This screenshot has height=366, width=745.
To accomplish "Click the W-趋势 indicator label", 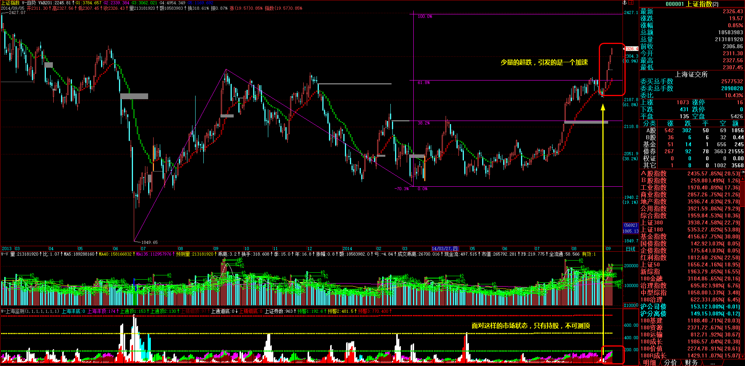I will point(28,3).
